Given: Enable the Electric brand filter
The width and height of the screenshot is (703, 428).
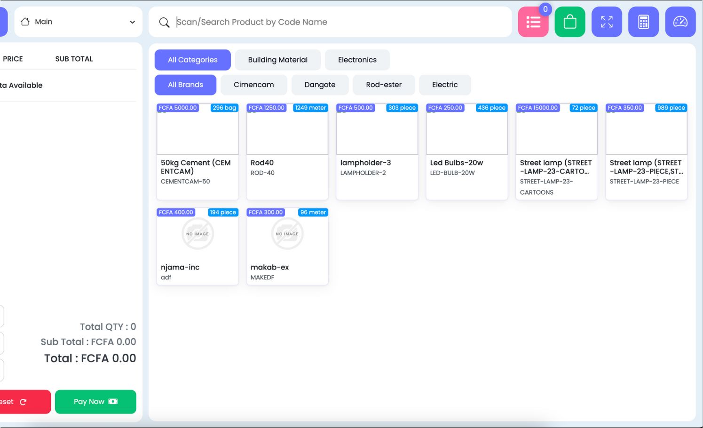Looking at the screenshot, I should [445, 85].
